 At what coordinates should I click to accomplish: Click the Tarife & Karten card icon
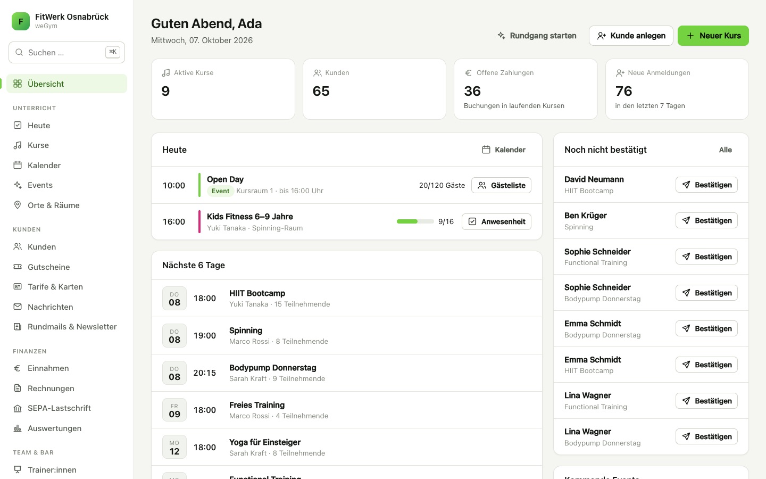[x=18, y=287]
